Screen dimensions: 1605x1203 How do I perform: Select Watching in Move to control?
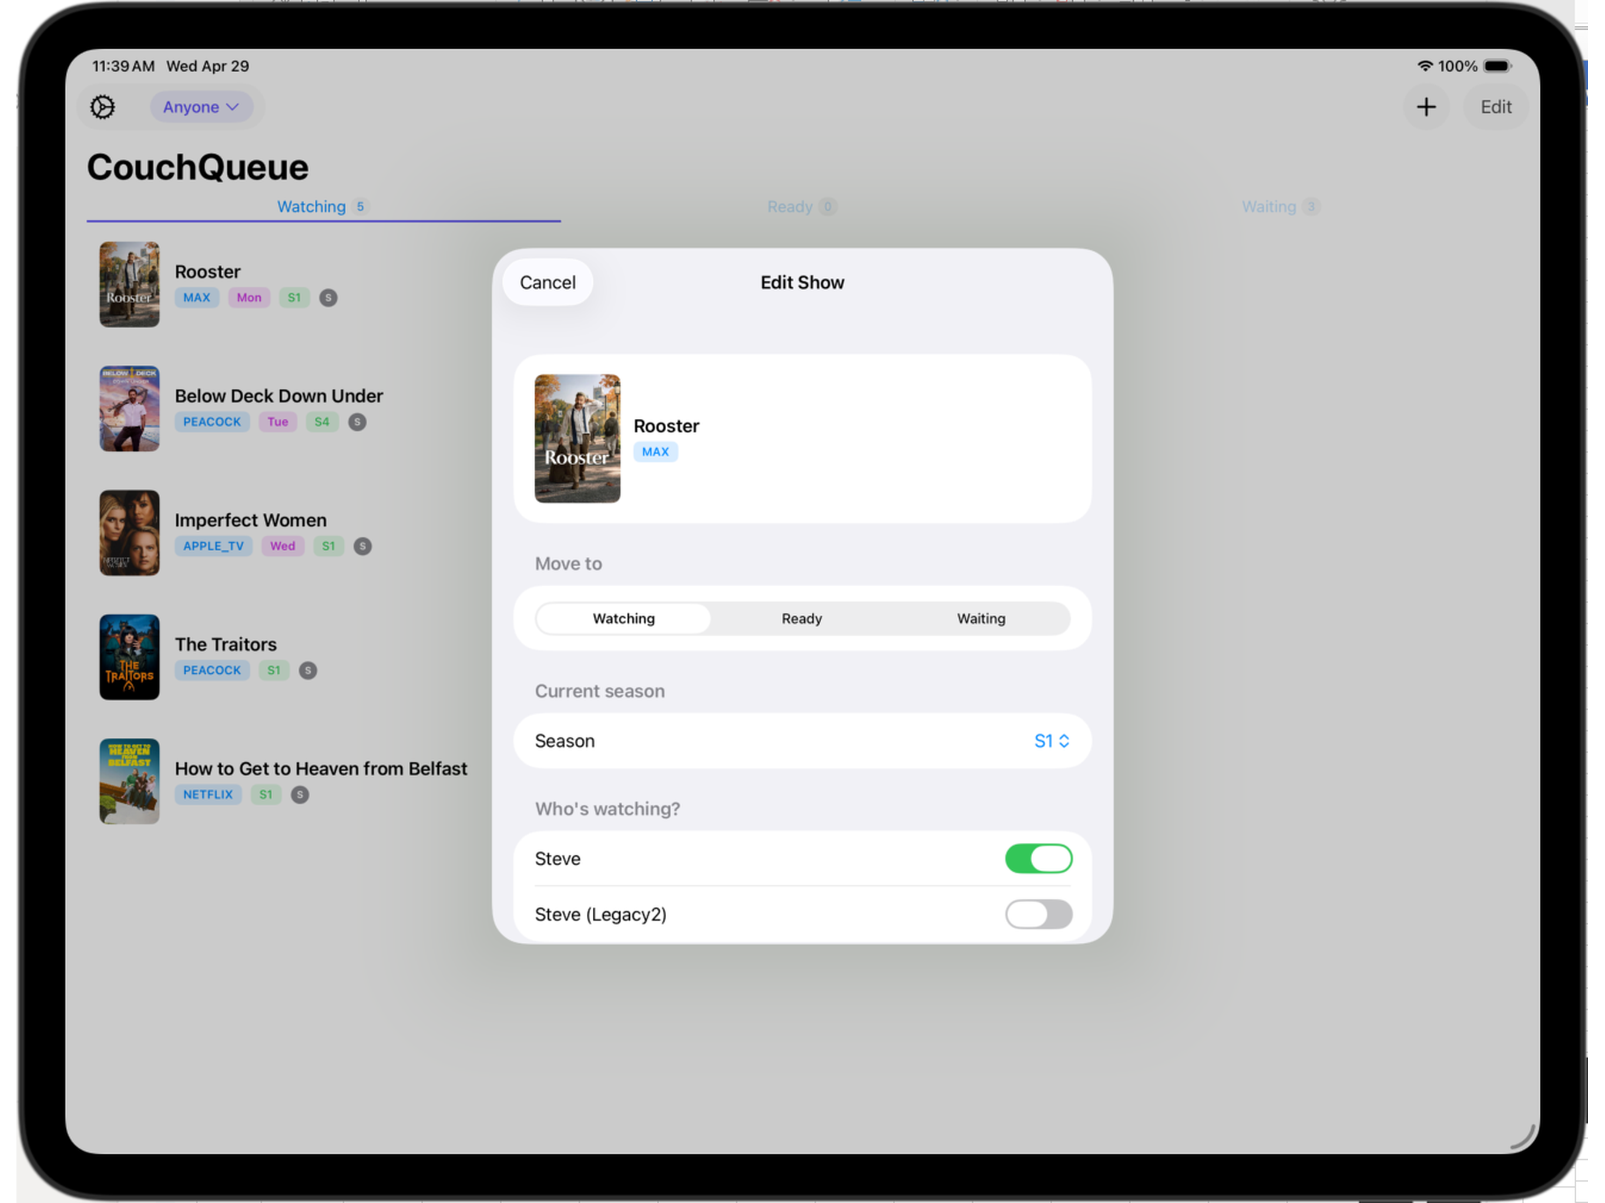click(623, 618)
